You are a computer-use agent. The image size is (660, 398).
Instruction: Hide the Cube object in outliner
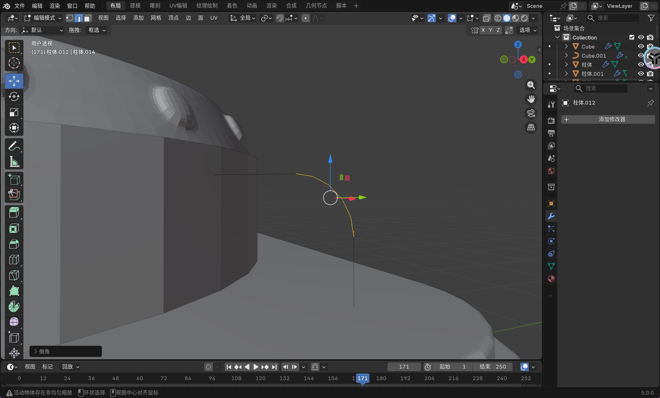point(641,46)
